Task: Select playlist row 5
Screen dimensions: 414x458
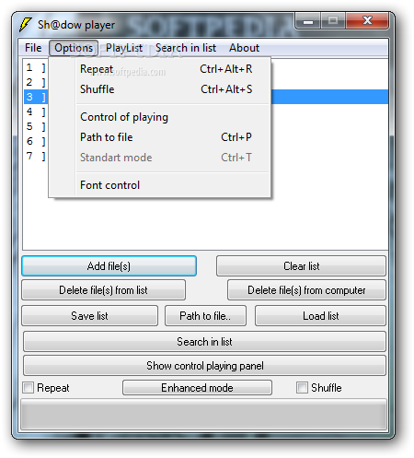Action: [x=36, y=126]
